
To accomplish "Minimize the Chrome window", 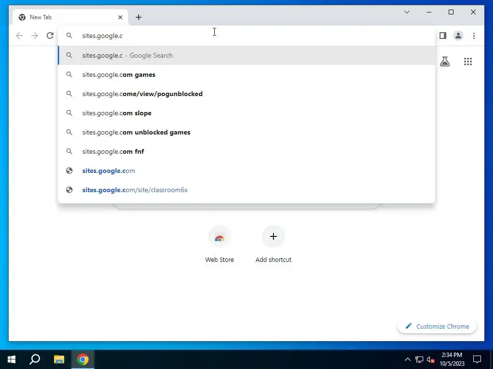I will [429, 12].
